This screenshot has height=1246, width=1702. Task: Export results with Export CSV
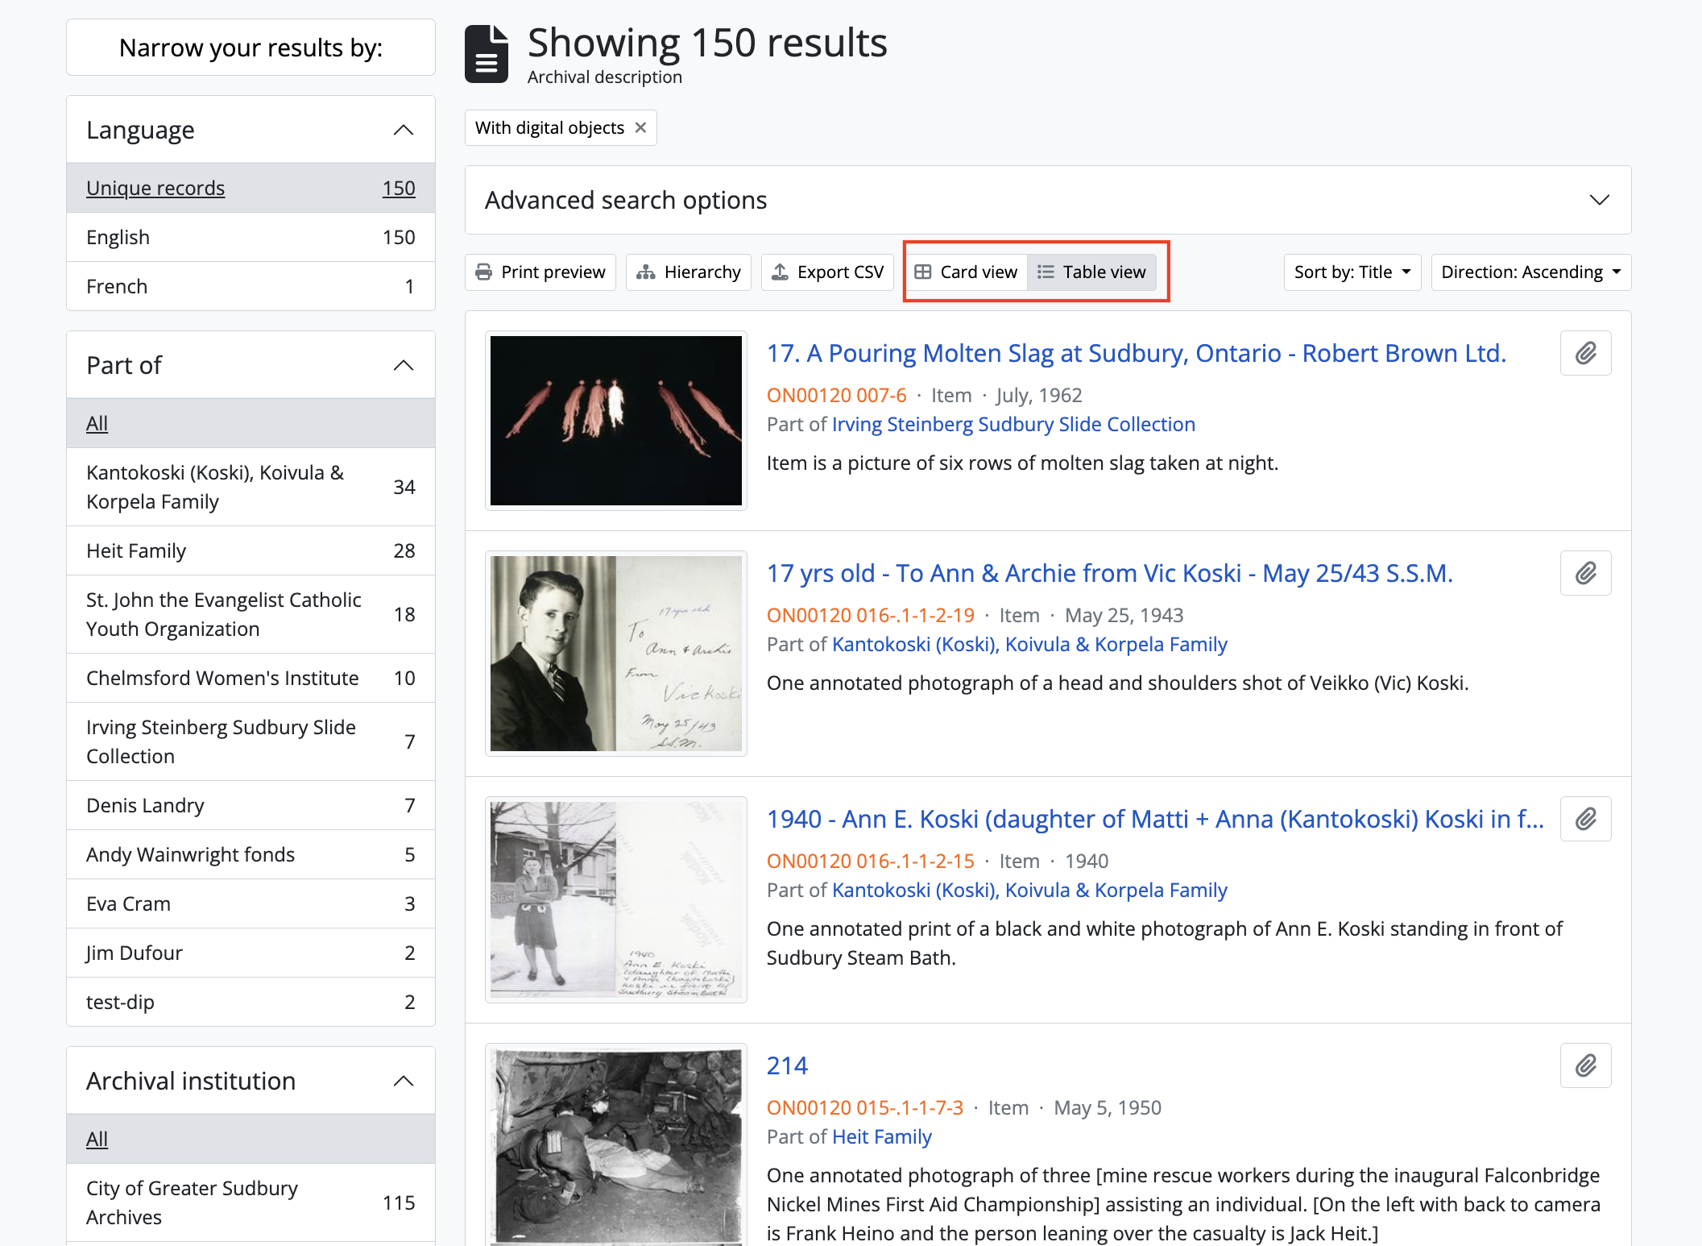[x=827, y=272]
